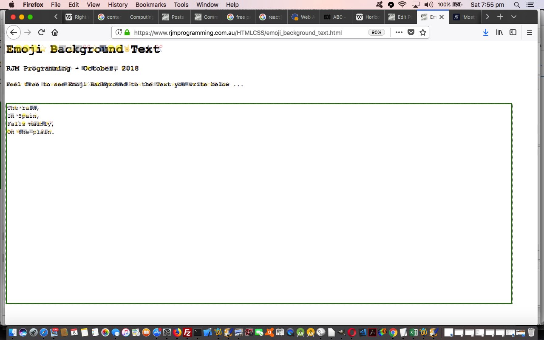
Task: Open the Bookmarks menu
Action: click(x=150, y=5)
